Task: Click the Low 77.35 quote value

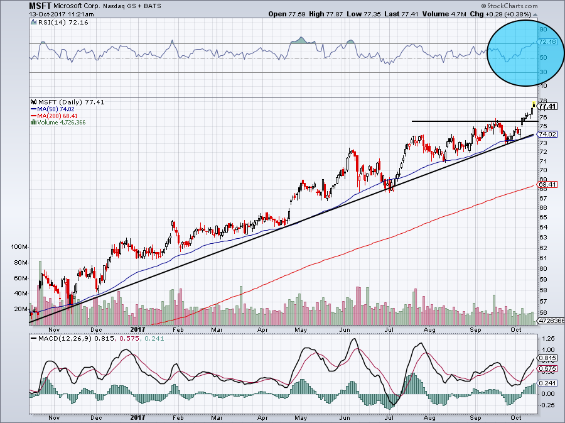Action: (364, 14)
